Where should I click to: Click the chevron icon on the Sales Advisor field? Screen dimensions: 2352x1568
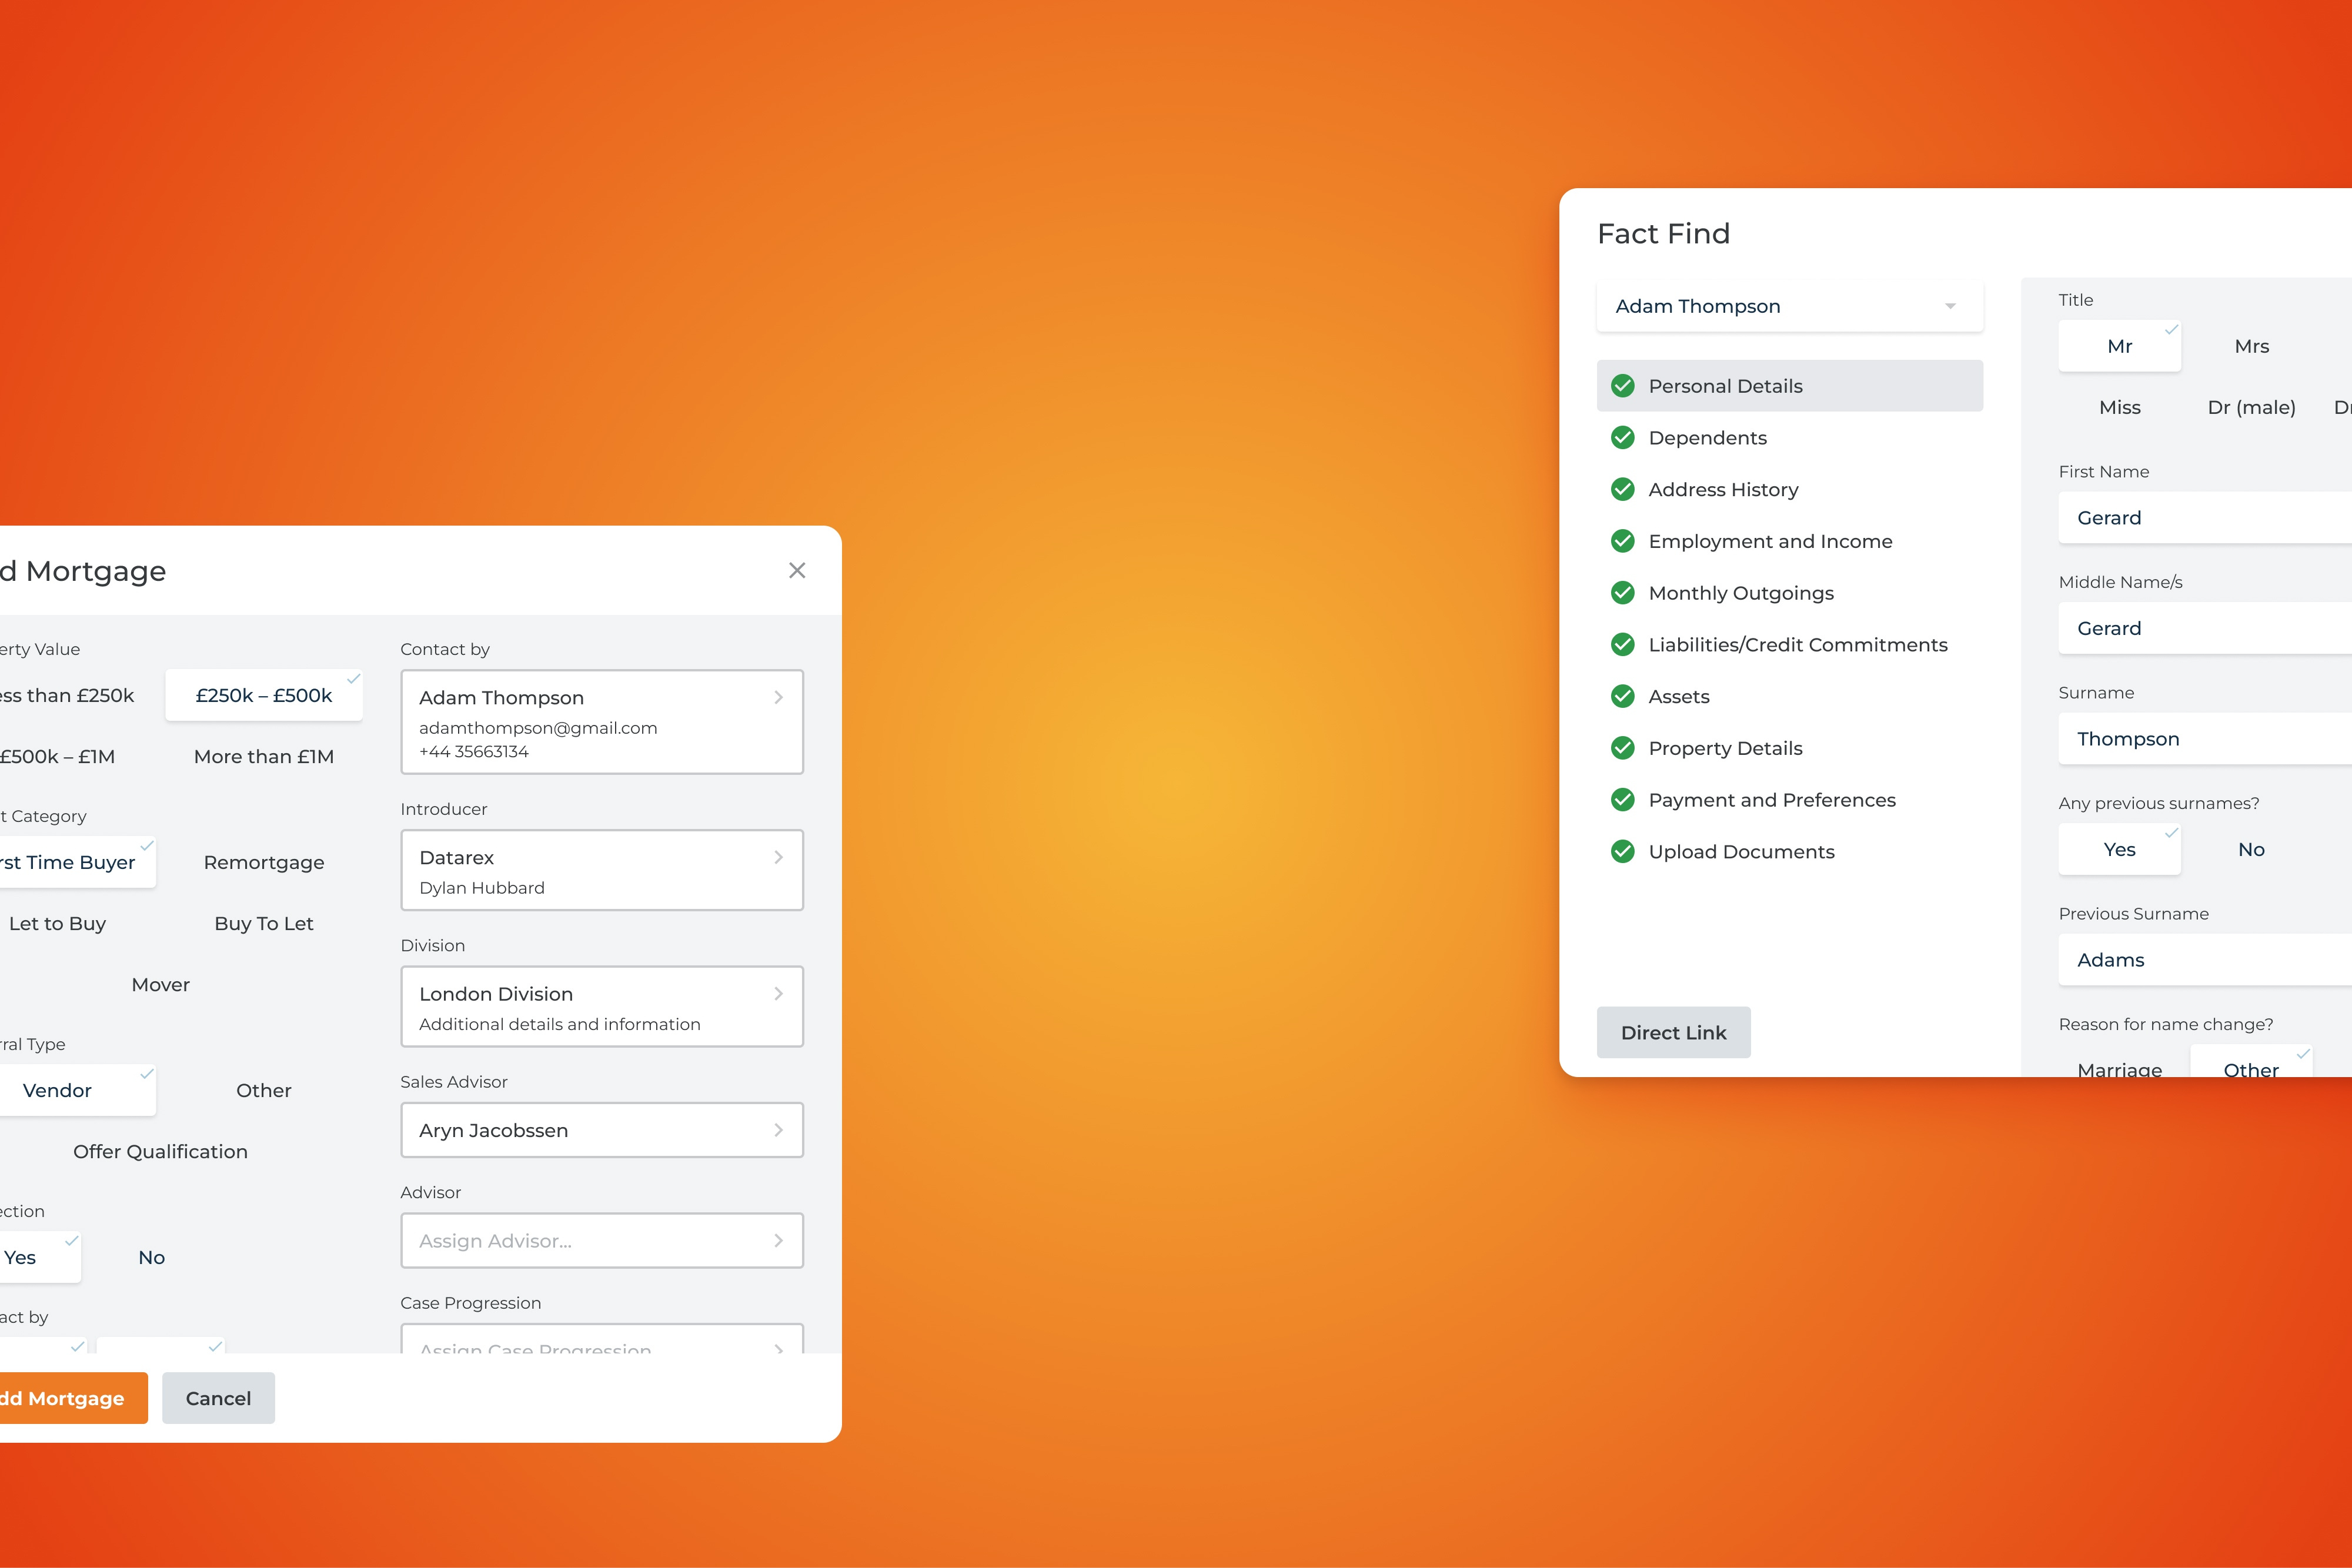pyautogui.click(x=778, y=1130)
